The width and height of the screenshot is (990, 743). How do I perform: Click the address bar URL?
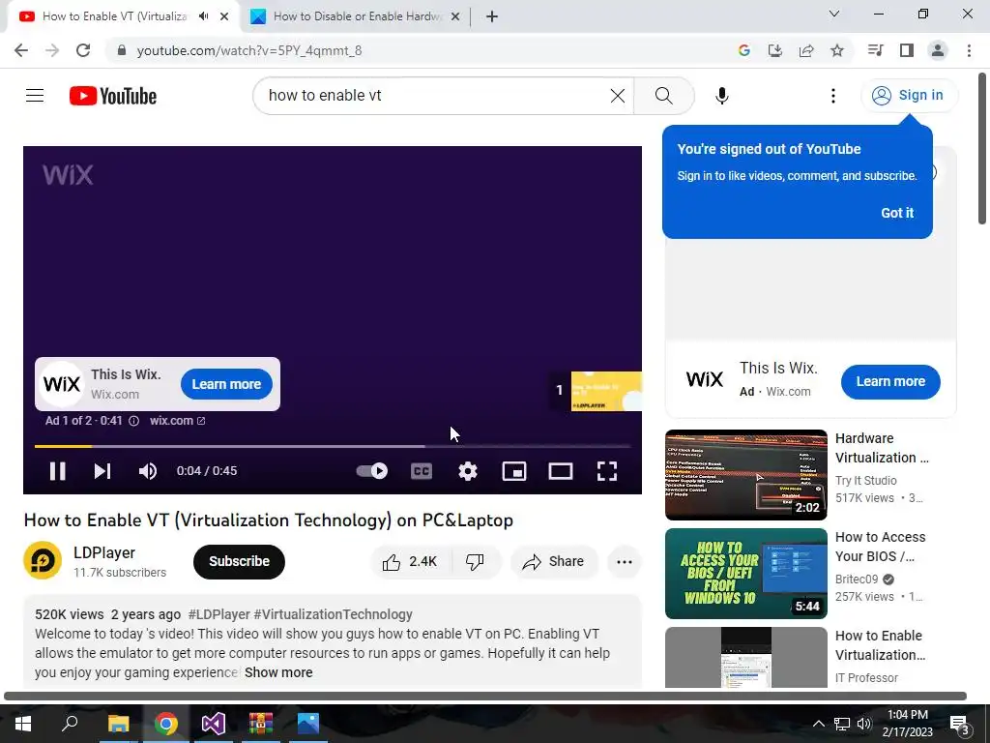[249, 50]
